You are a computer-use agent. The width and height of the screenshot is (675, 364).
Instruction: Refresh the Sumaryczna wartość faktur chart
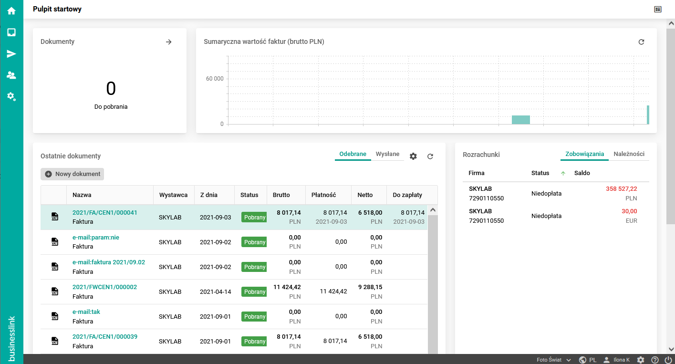click(641, 42)
